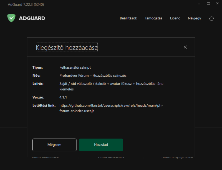222x170 pixels.
Task: Open the Névjegy menu
Action: [195, 18]
